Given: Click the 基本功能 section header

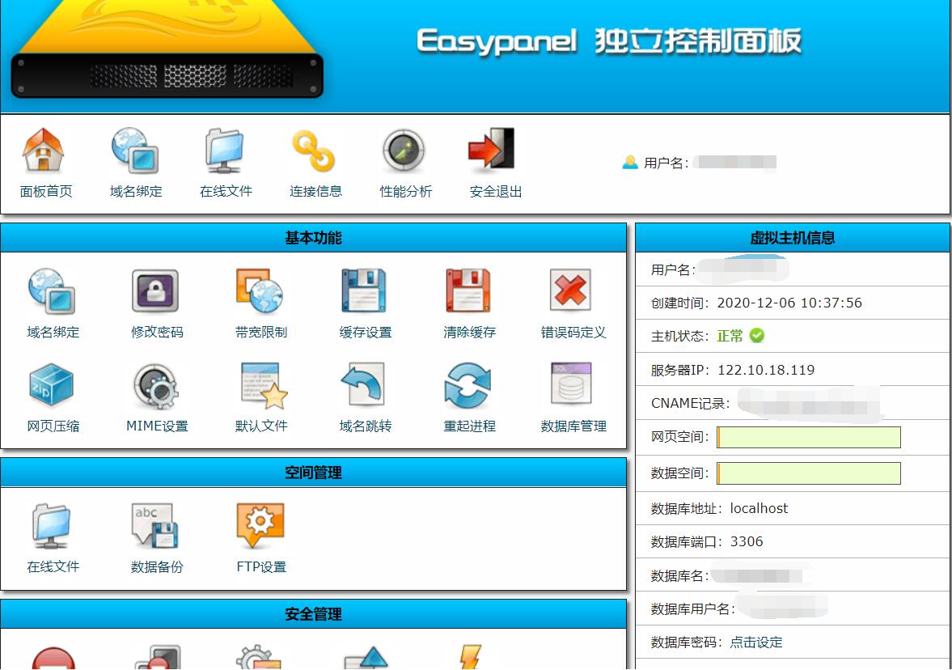Looking at the screenshot, I should click(x=313, y=238).
